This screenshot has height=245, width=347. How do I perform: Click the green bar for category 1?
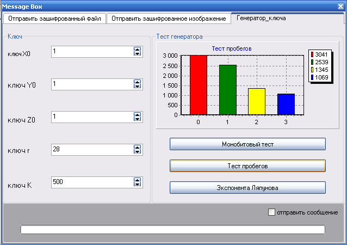coord(228,90)
